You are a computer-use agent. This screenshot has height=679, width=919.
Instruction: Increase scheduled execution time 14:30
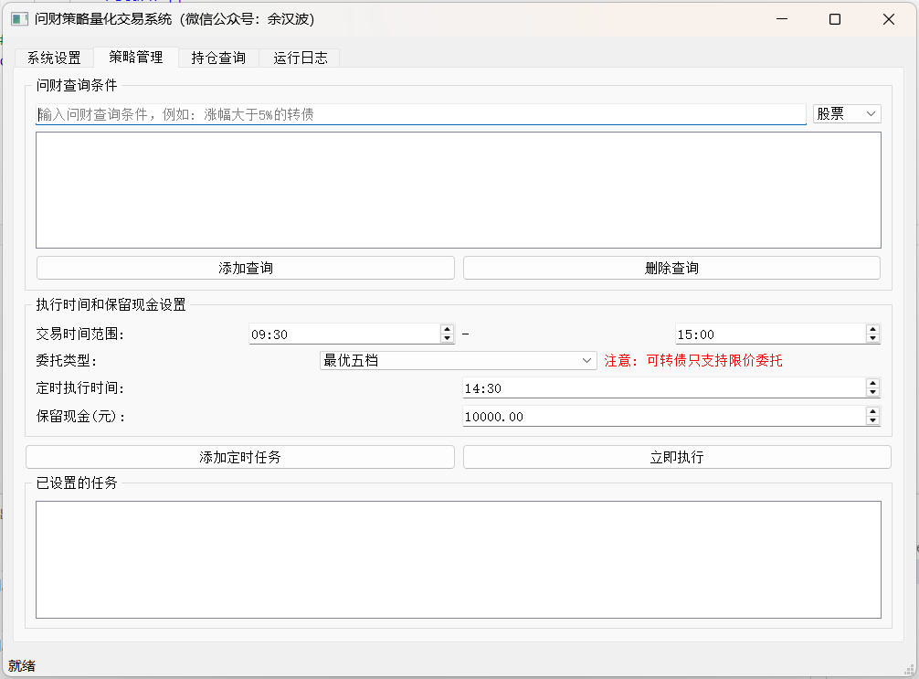point(872,384)
